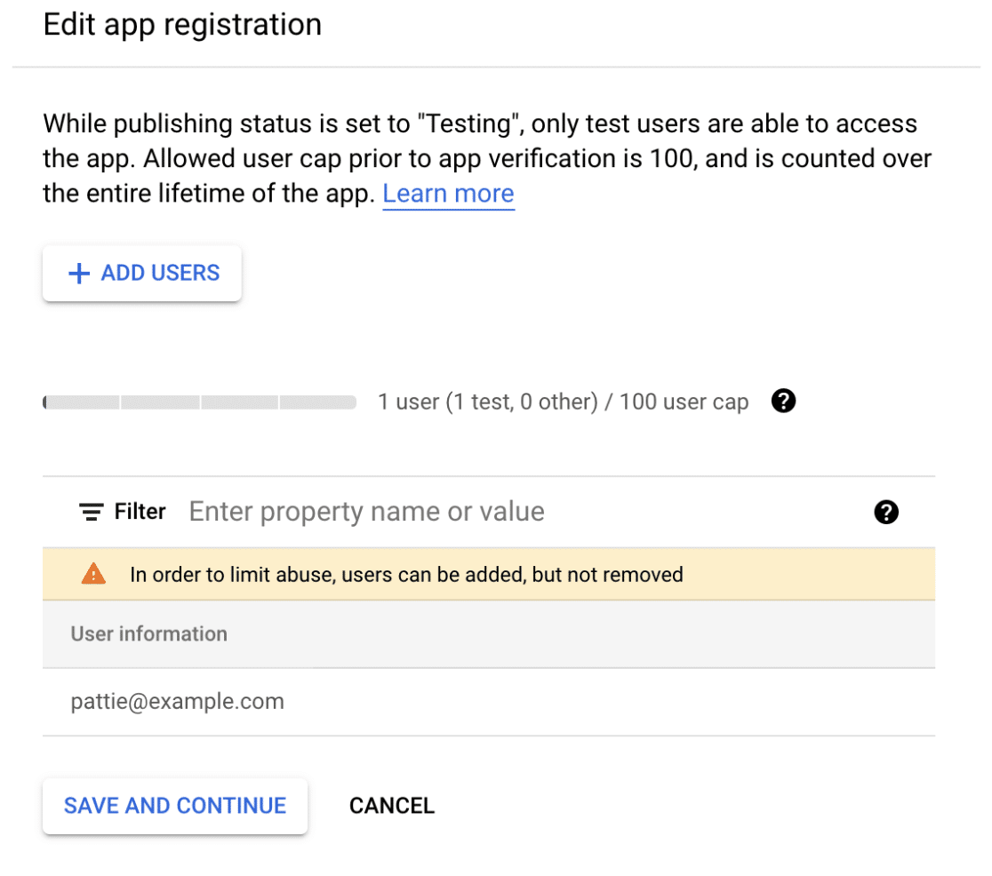Click the last segment of the user cap bar
This screenshot has height=876, width=992.
pyautogui.click(x=318, y=402)
